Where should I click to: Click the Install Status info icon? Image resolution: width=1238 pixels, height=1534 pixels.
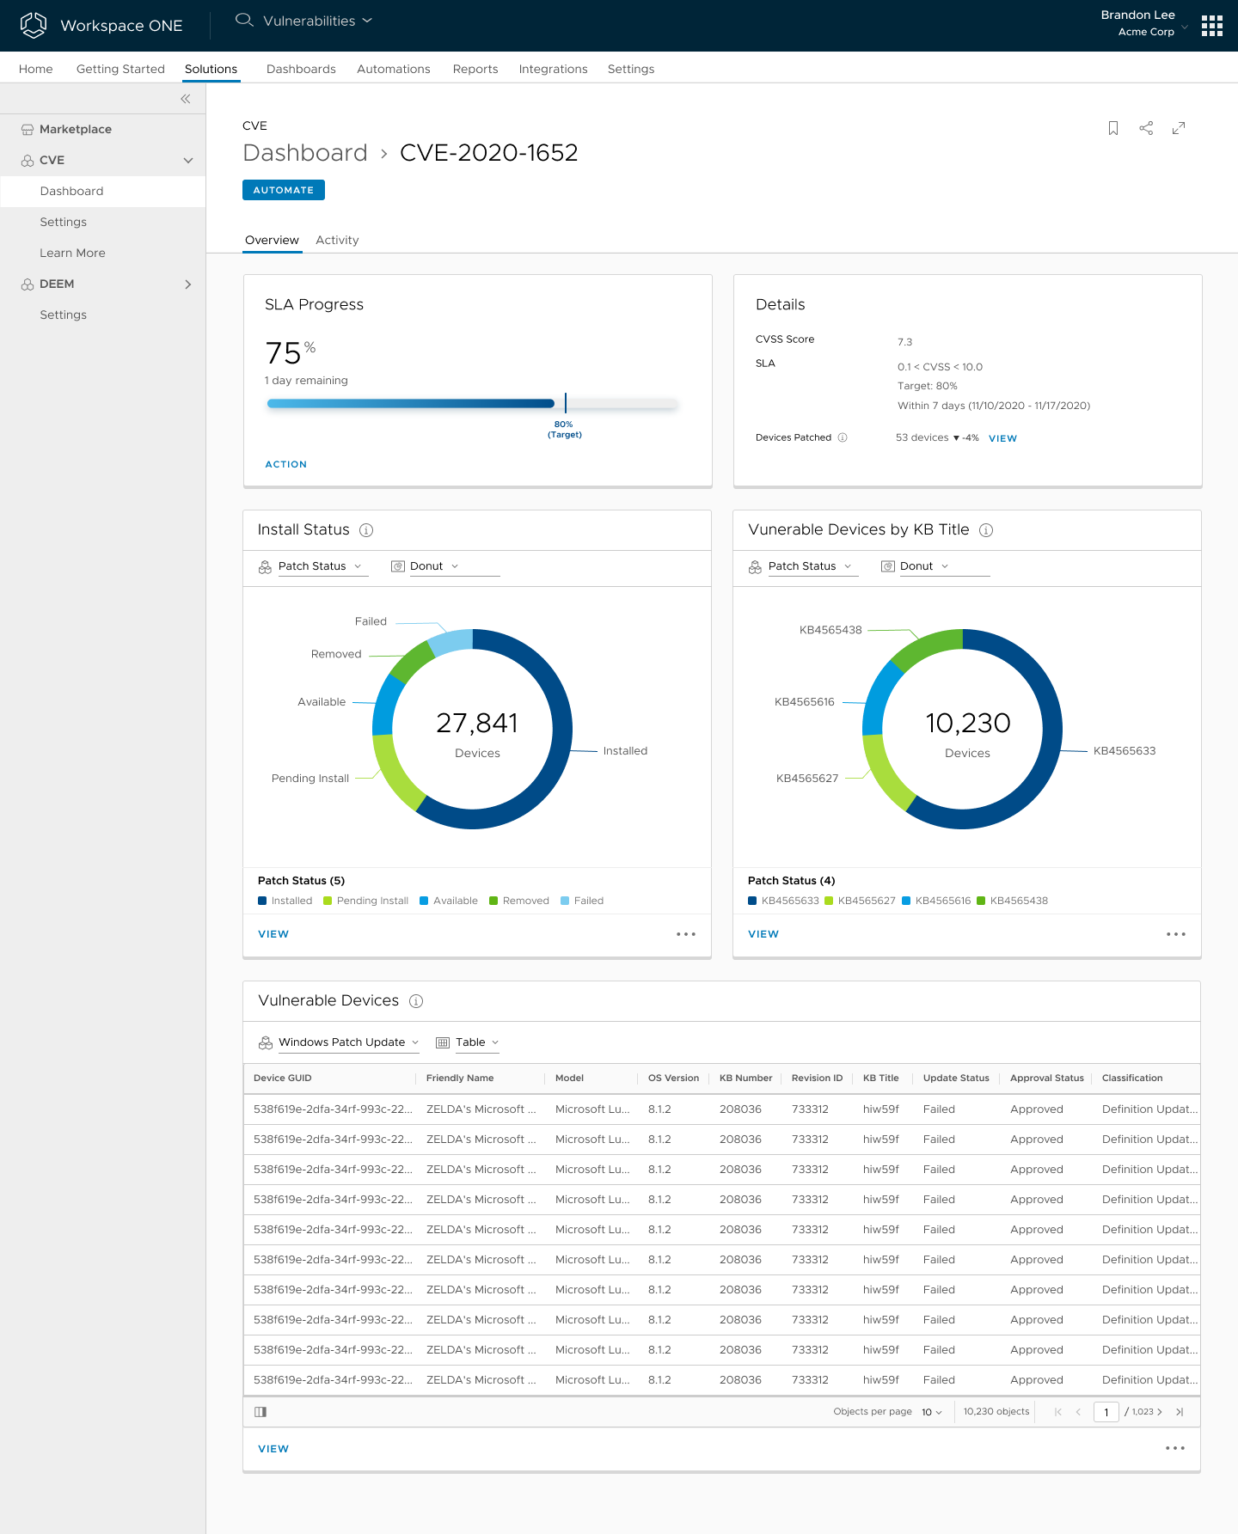coord(366,530)
